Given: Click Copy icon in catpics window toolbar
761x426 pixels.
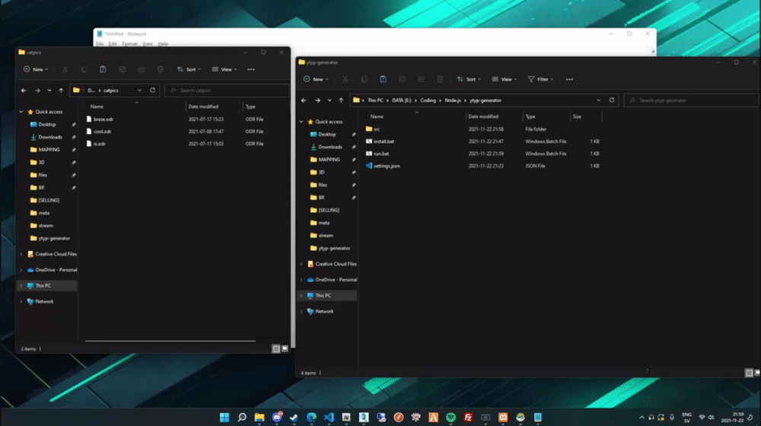Looking at the screenshot, I should (x=84, y=69).
